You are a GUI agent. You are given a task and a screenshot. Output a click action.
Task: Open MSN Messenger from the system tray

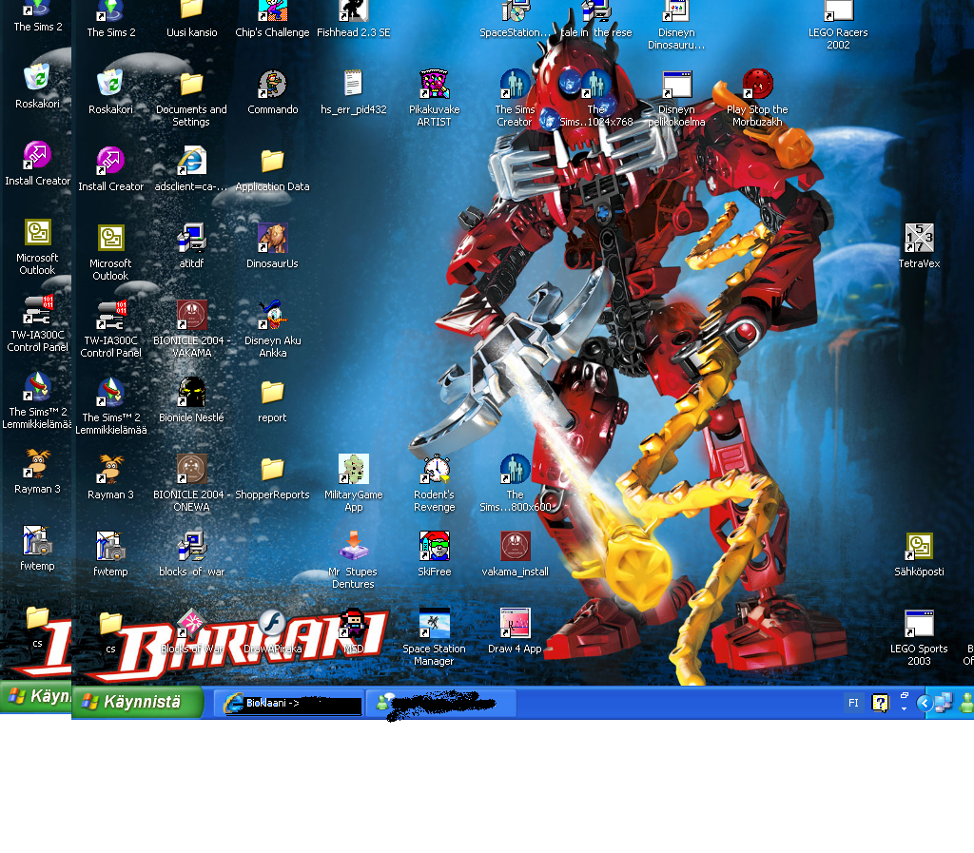(x=968, y=703)
